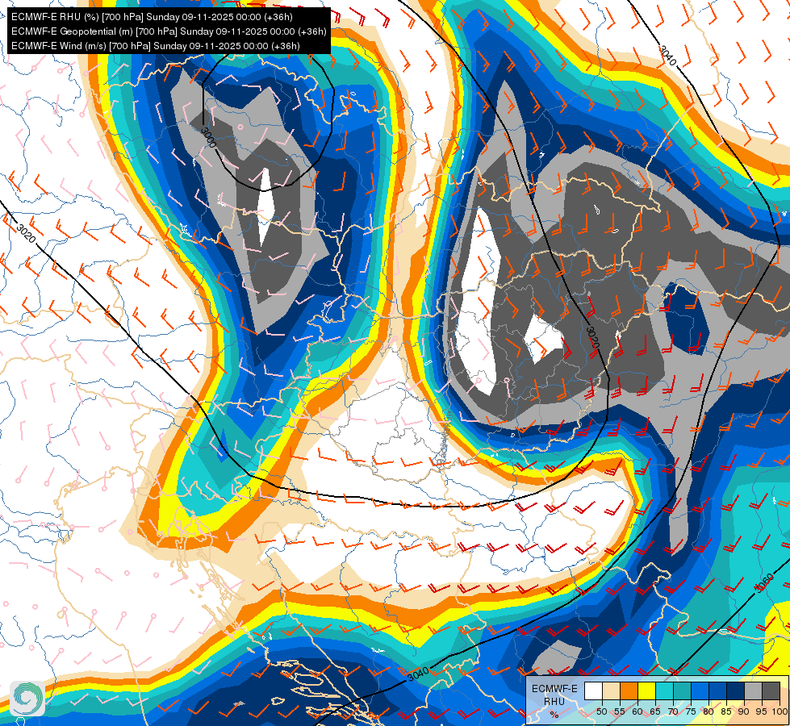This screenshot has width=790, height=726.
Task: Click the 3000 contour label
Action: pos(208,138)
